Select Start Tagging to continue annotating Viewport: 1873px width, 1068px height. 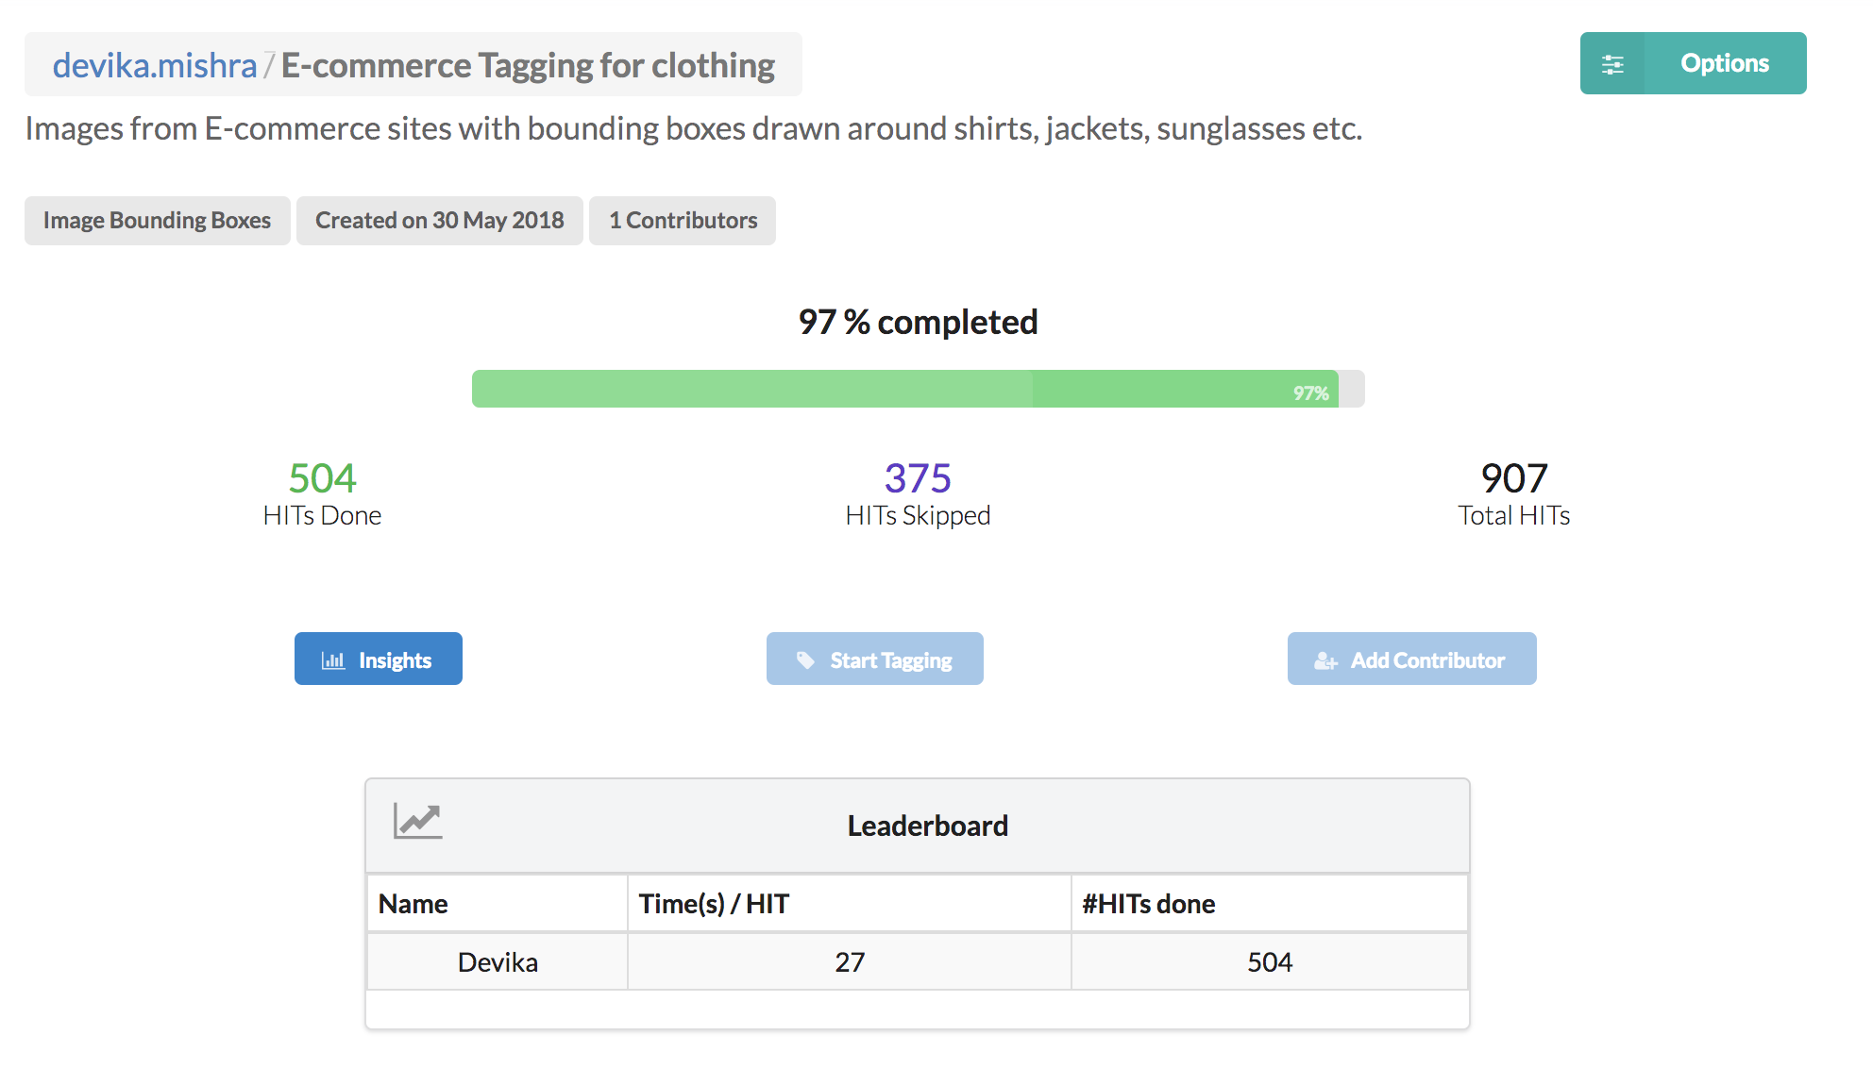point(874,659)
